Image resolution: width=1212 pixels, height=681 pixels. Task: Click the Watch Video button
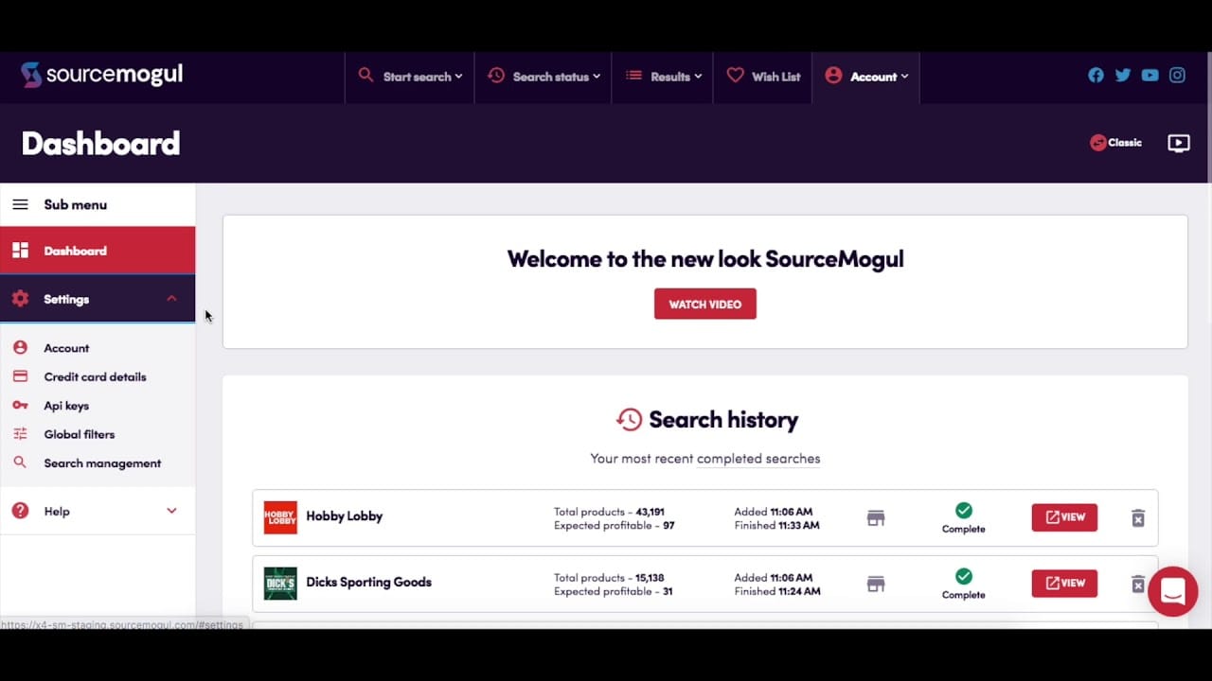coord(705,304)
